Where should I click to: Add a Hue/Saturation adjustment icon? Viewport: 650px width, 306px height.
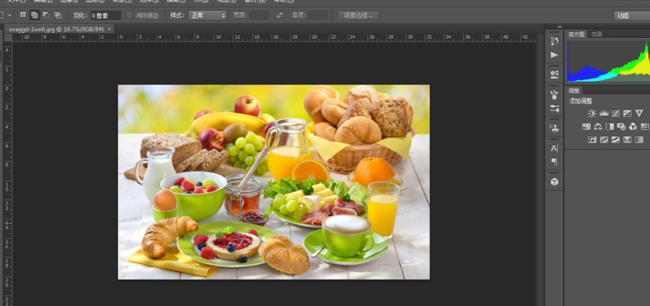click(x=586, y=127)
